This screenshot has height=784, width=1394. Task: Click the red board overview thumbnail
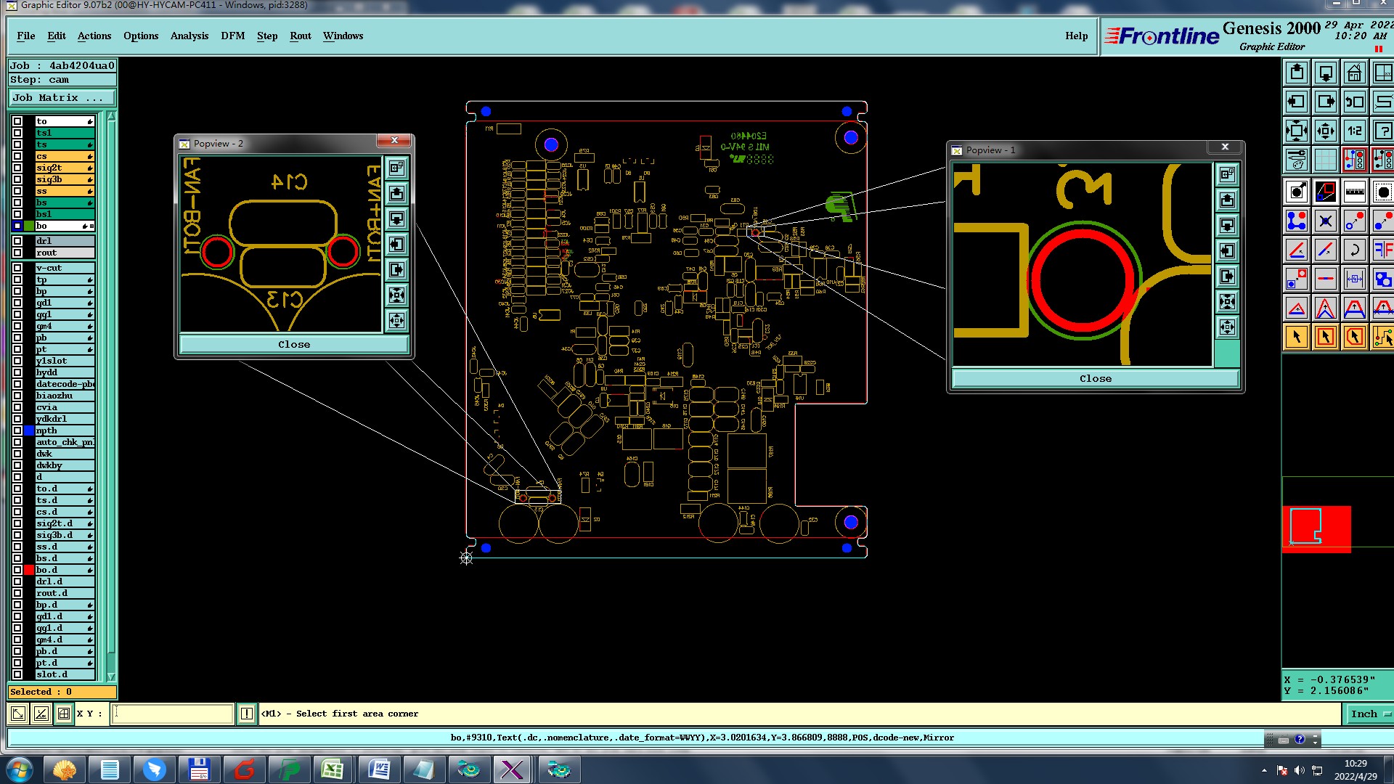coord(1316,529)
